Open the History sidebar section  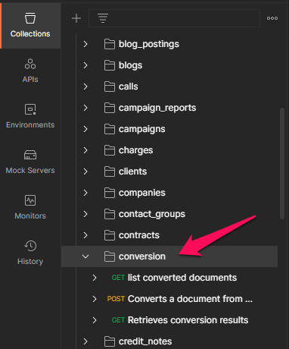[x=30, y=253]
